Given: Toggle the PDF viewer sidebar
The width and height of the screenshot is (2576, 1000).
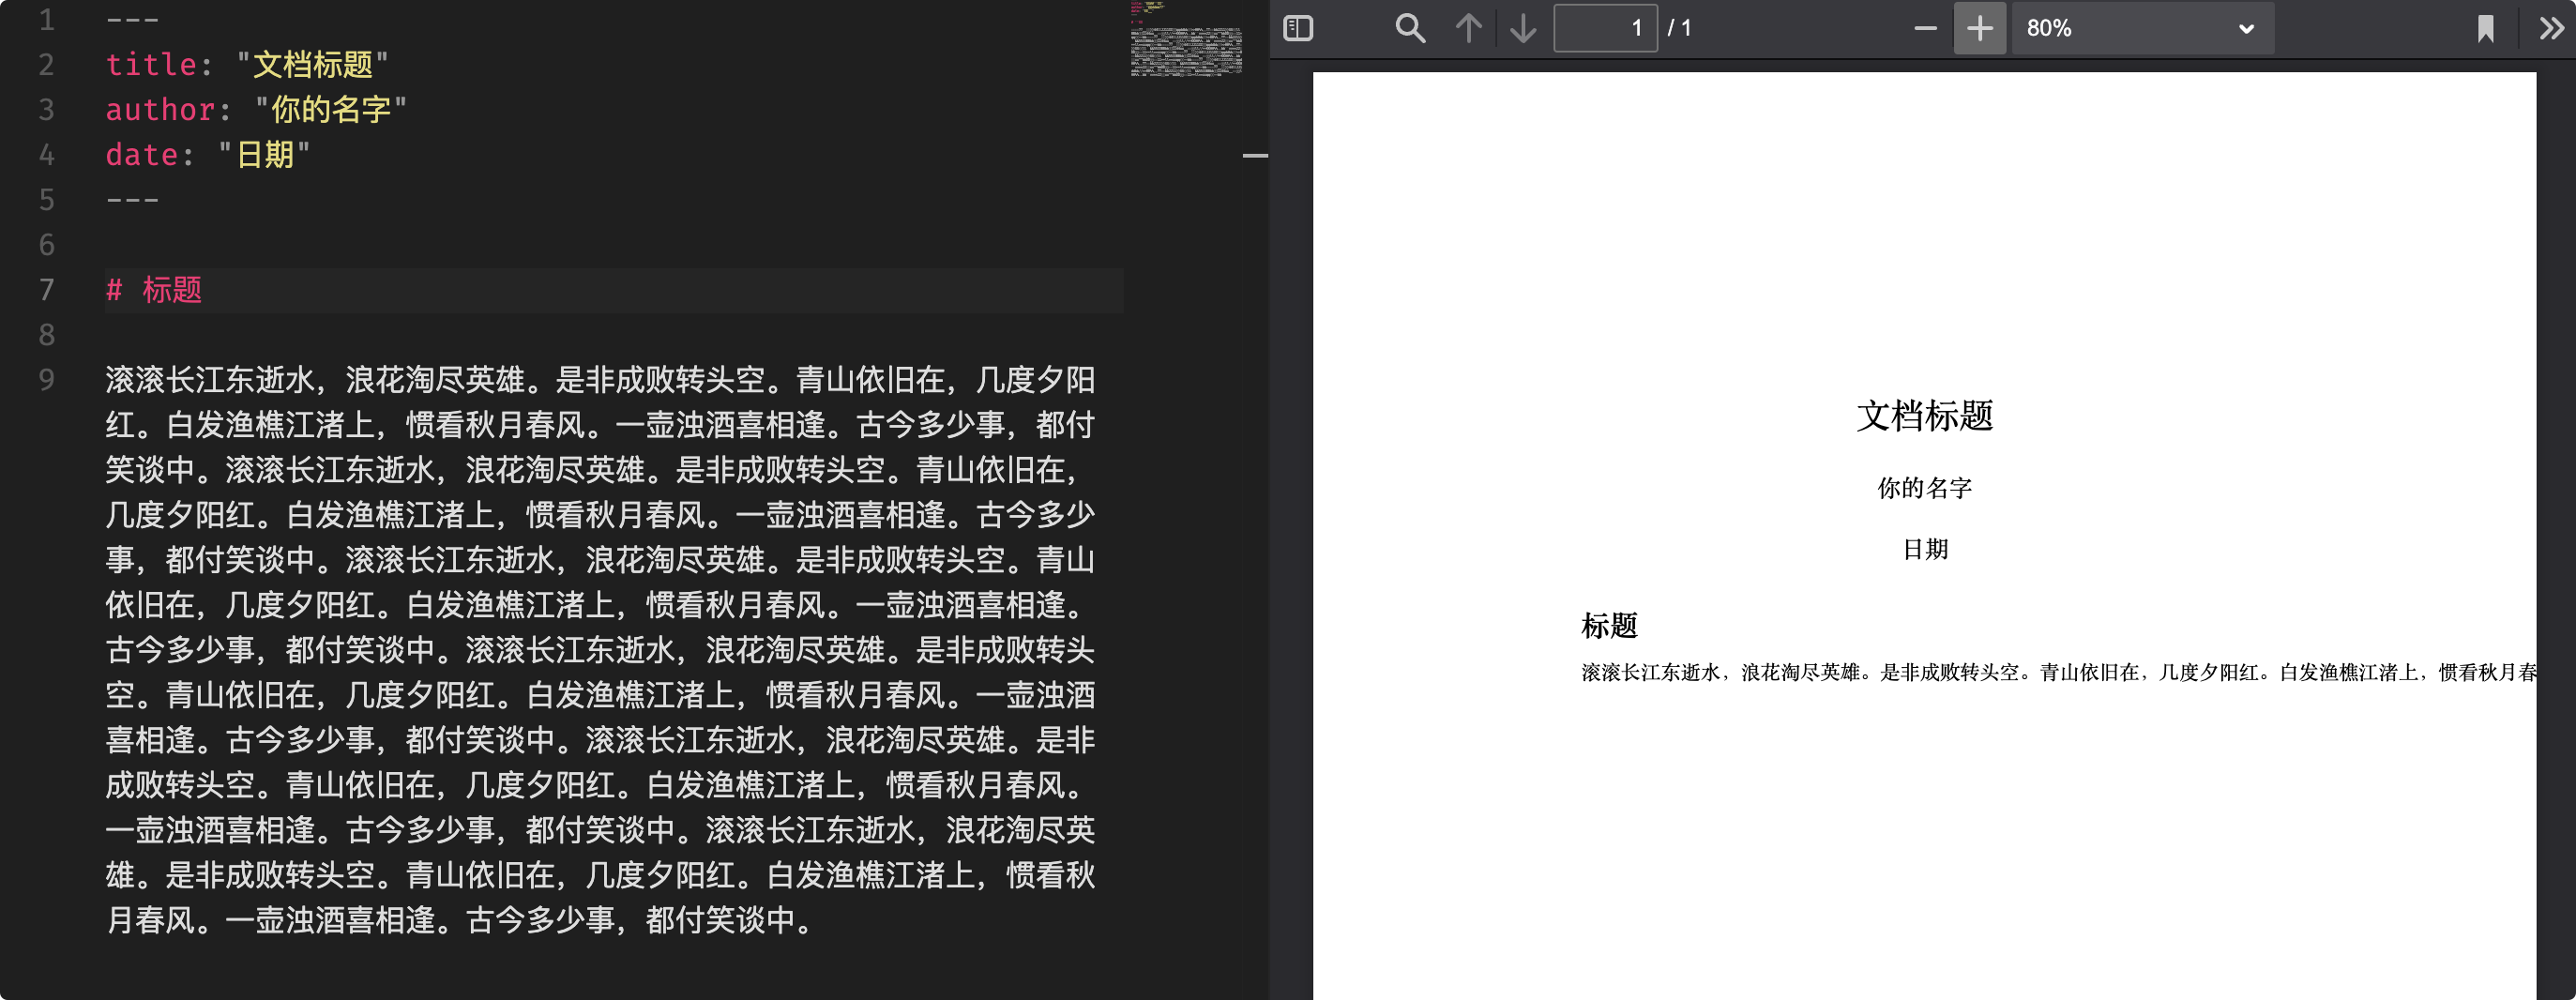Looking at the screenshot, I should coord(1297,28).
